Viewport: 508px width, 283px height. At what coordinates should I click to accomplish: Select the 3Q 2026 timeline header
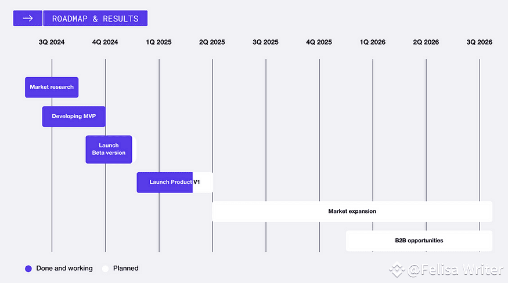click(x=480, y=42)
